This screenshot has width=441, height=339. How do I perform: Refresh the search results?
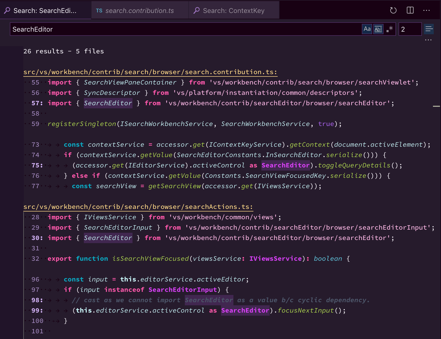click(393, 11)
